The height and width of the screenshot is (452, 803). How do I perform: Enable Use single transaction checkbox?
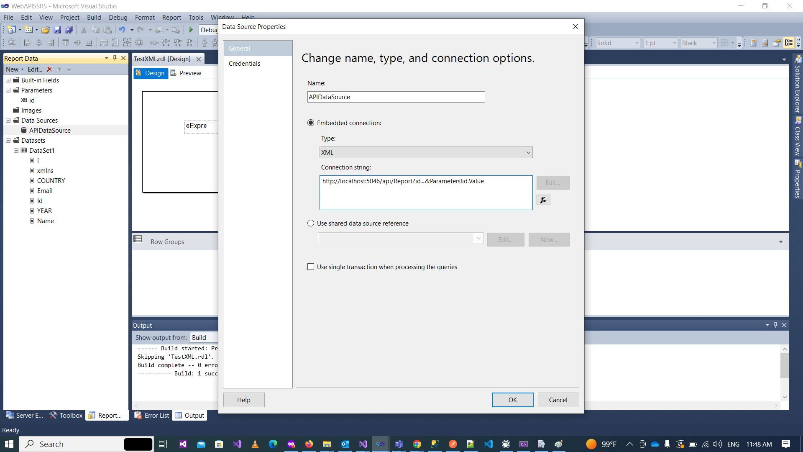[x=310, y=267]
